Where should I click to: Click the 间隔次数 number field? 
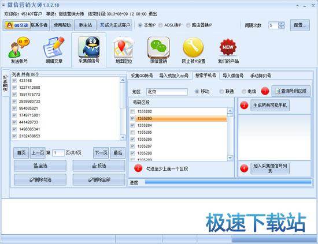273,25
